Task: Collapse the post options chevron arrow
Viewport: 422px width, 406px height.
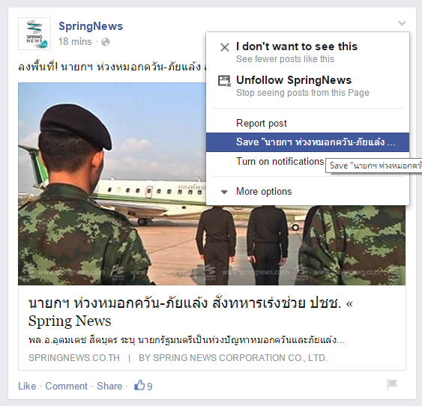Action: pyautogui.click(x=402, y=23)
